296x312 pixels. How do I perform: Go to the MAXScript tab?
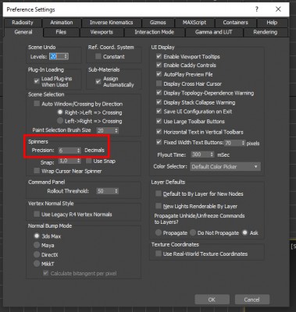[x=194, y=23]
